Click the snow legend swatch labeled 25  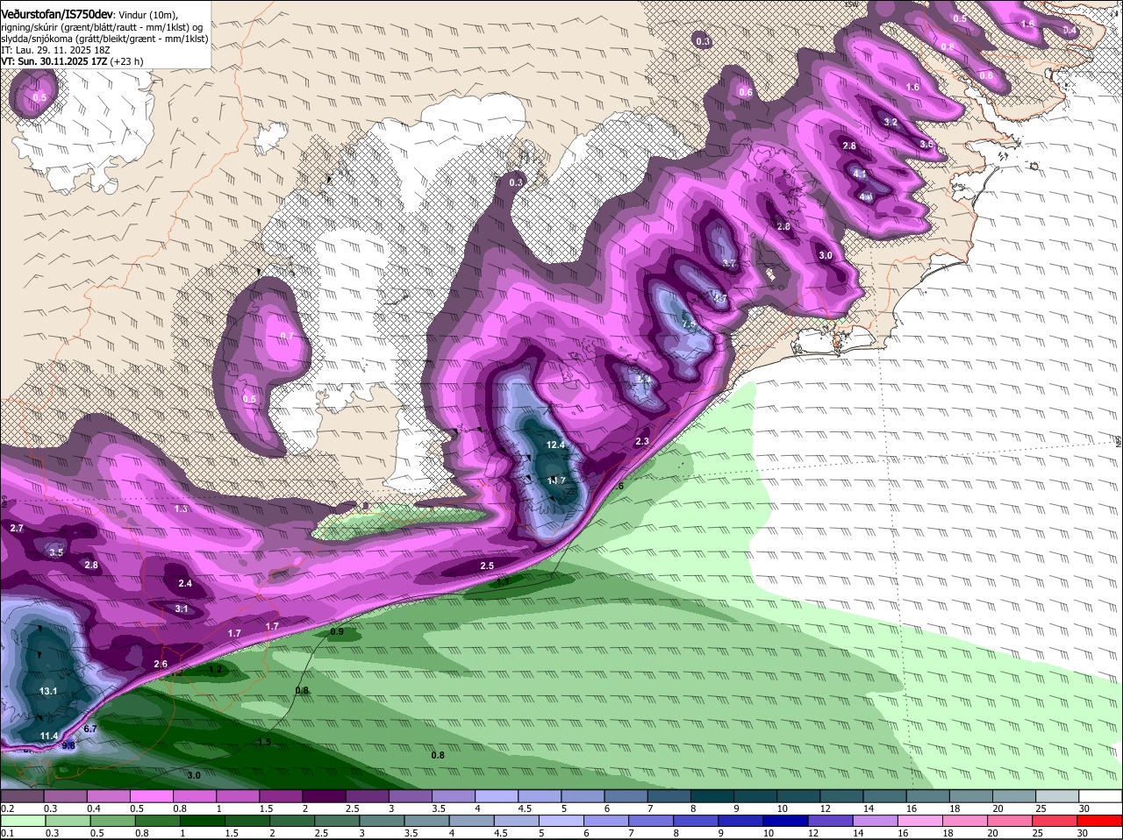coord(1058,796)
